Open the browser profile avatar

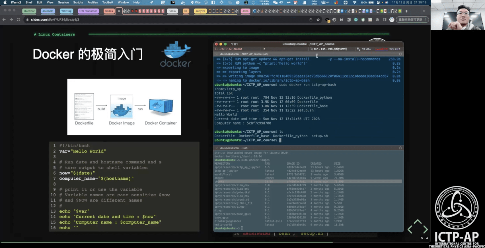[x=392, y=20]
